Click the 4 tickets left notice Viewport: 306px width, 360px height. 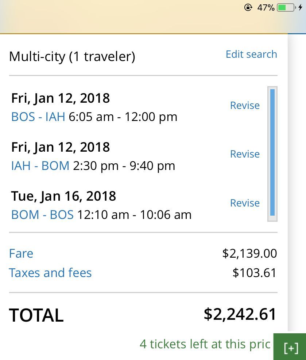pyautogui.click(x=205, y=344)
